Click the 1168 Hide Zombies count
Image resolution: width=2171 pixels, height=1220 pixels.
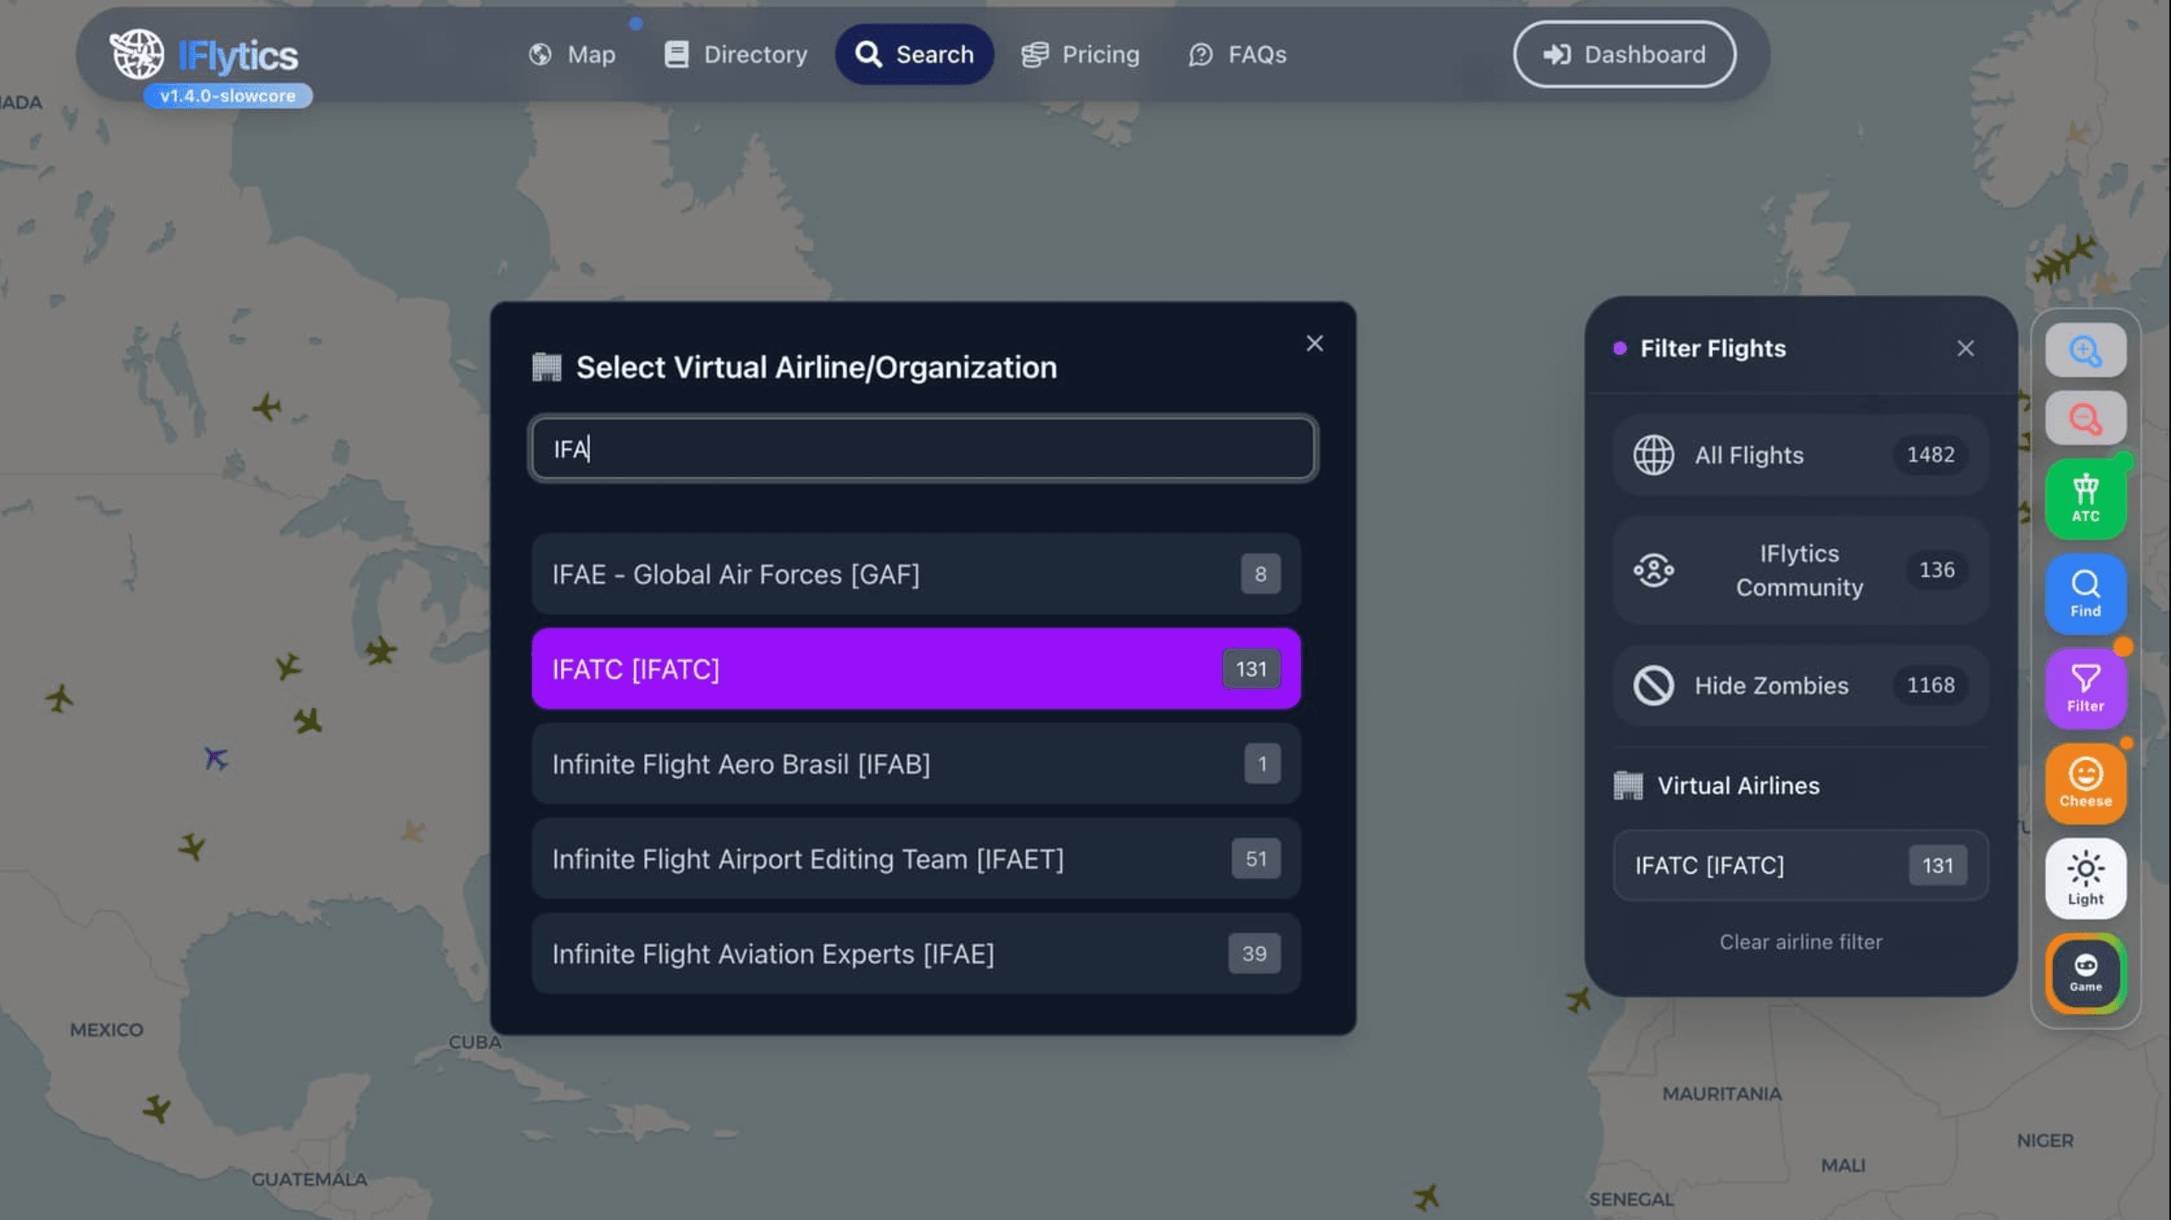pos(1931,686)
